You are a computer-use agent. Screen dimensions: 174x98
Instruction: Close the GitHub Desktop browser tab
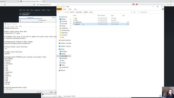tap(41, 1)
